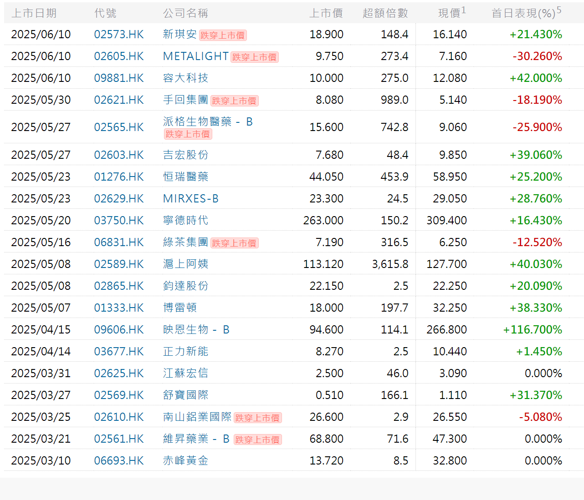Open stock code 06693.HK link
584x500 pixels.
coord(119,461)
